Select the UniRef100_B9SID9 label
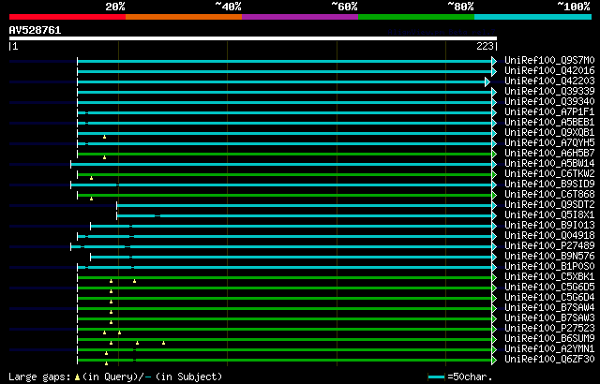This screenshot has width=600, height=384. tap(549, 185)
